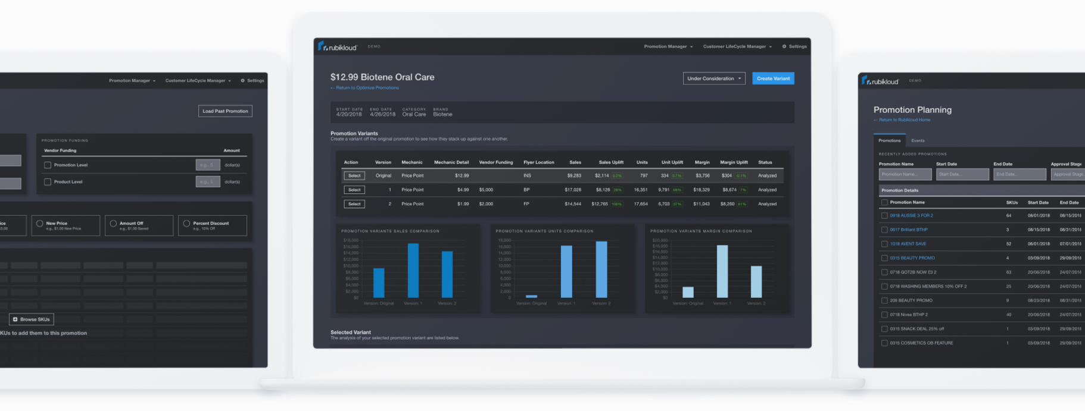This screenshot has height=411, width=1085.
Task: Follow Return to Rubikloud Home link
Action: pos(902,120)
